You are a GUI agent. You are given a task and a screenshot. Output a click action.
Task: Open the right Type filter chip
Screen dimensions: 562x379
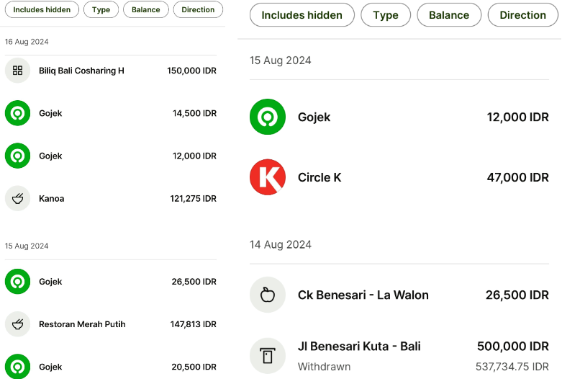(x=386, y=15)
